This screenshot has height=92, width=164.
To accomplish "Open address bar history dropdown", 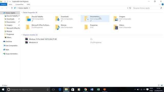I will point(128,8).
